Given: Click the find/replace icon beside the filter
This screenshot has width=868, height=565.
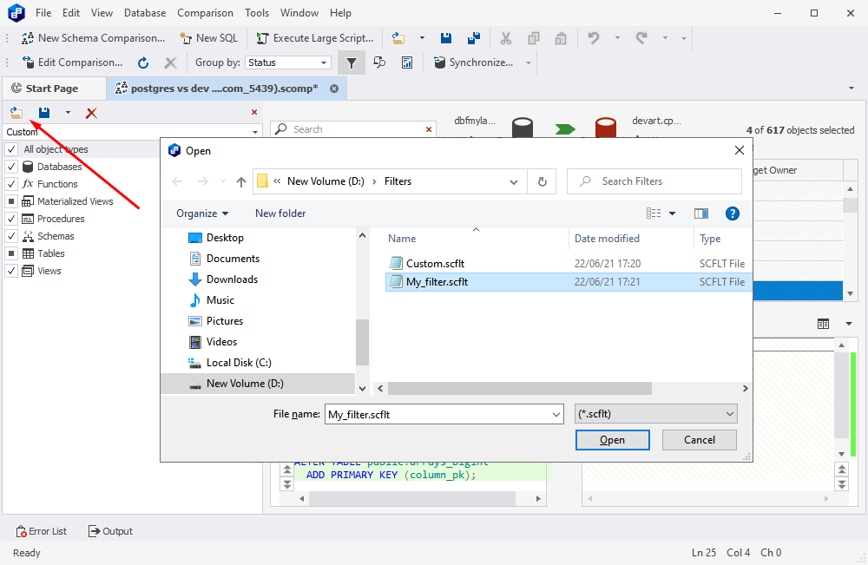Looking at the screenshot, I should pyautogui.click(x=379, y=62).
